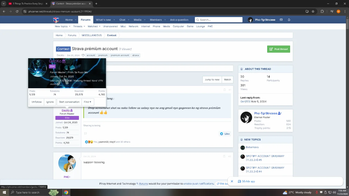Open SPOTIFY ACCOUNT GIVEAWAY #5 topic
Screen dimensions: 349x196
[x=265, y=158]
